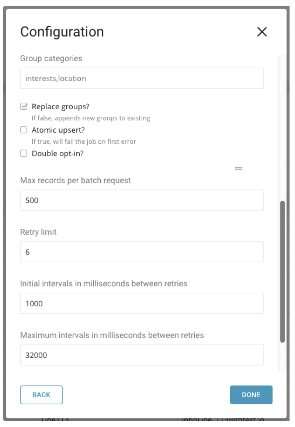Tick the Double opt-in checkbox
This screenshot has height=427, width=295.
(x=24, y=153)
